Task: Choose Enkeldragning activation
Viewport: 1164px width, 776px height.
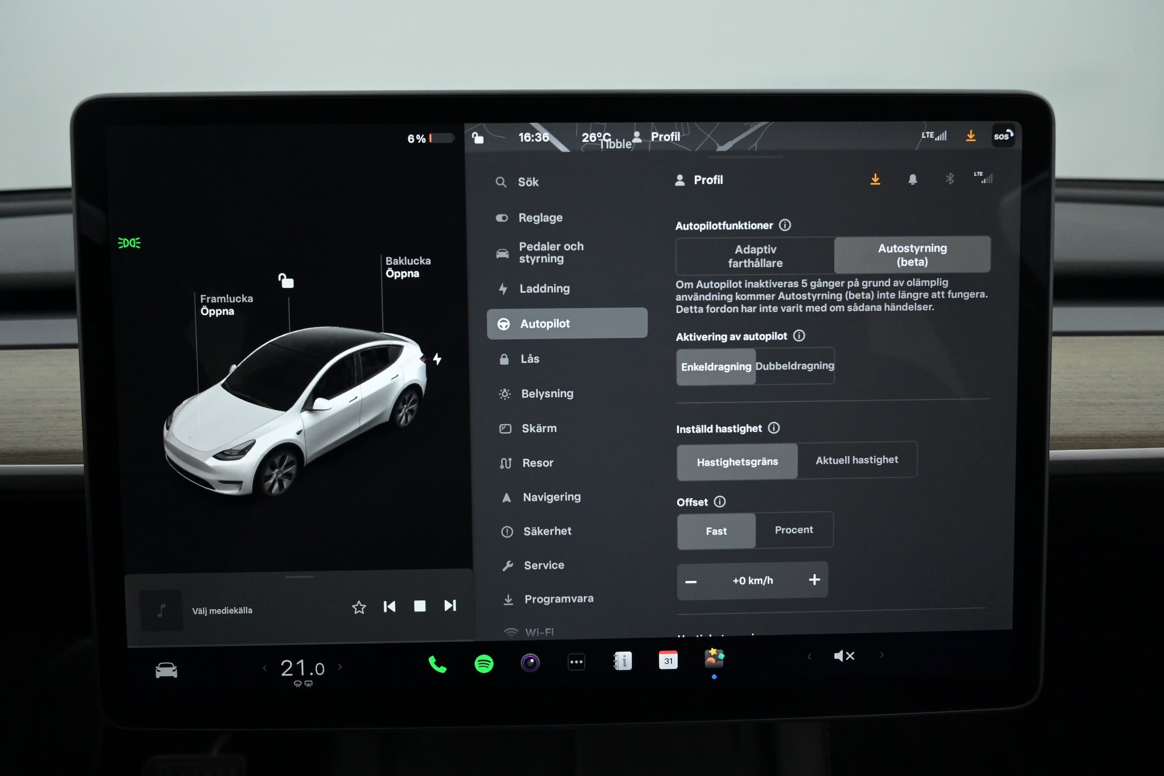Action: (716, 367)
